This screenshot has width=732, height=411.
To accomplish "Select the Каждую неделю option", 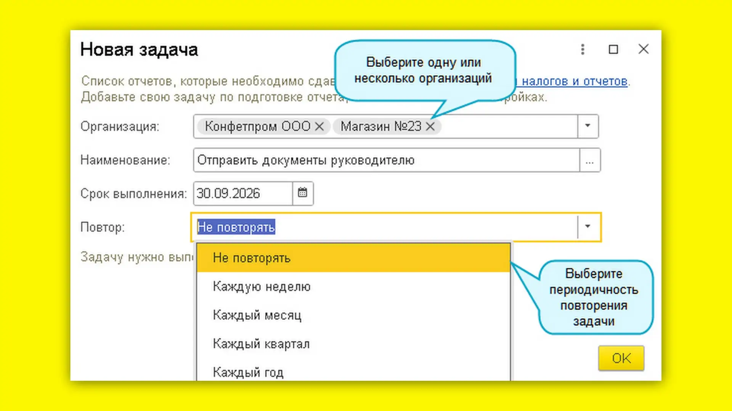I will click(353, 287).
